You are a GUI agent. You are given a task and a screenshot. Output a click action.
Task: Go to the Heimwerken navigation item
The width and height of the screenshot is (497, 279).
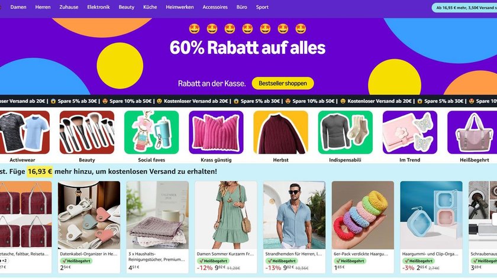click(x=180, y=7)
